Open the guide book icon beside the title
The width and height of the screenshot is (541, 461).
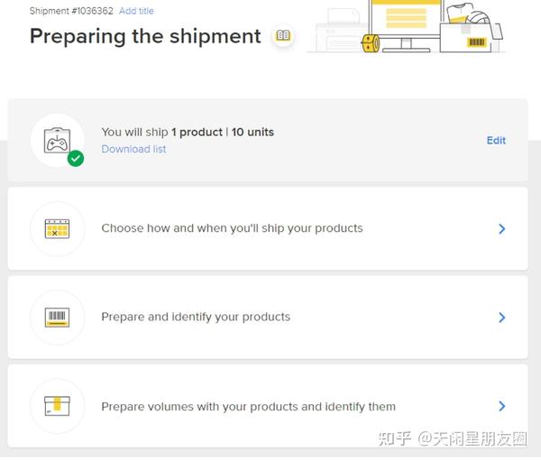(283, 36)
